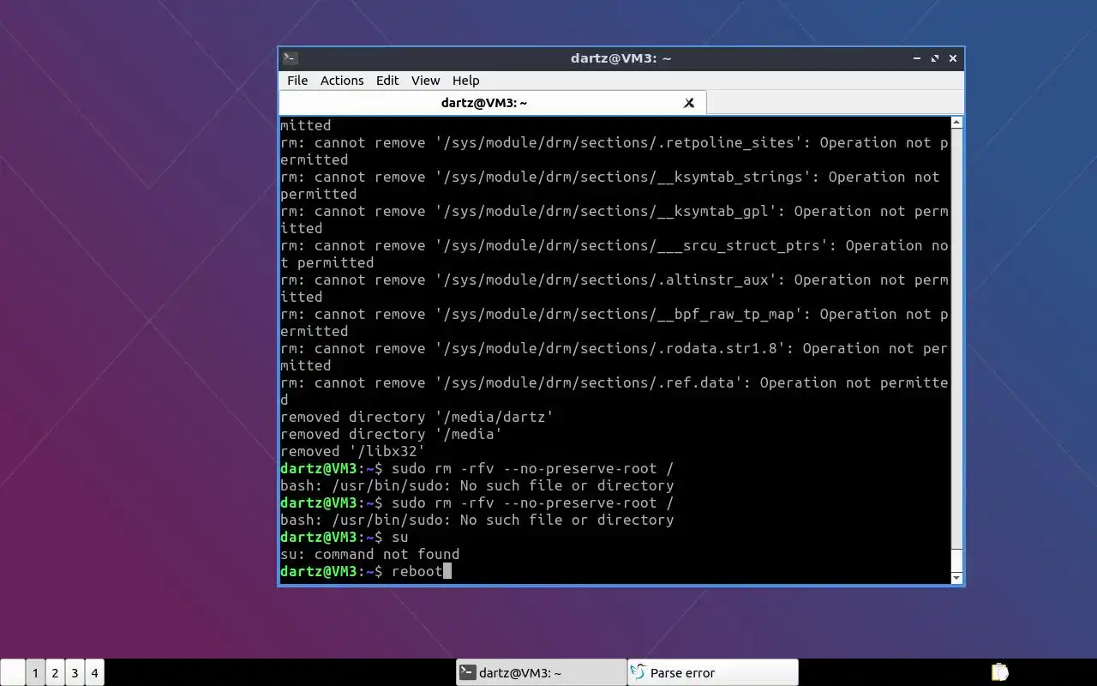Close the dartz@VM3 terminal tab
1097x686 pixels.
(688, 103)
